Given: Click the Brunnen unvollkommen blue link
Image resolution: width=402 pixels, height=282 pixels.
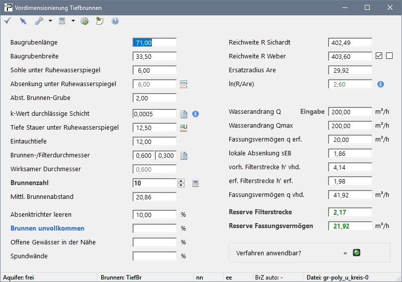Looking at the screenshot, I should pos(47,229).
